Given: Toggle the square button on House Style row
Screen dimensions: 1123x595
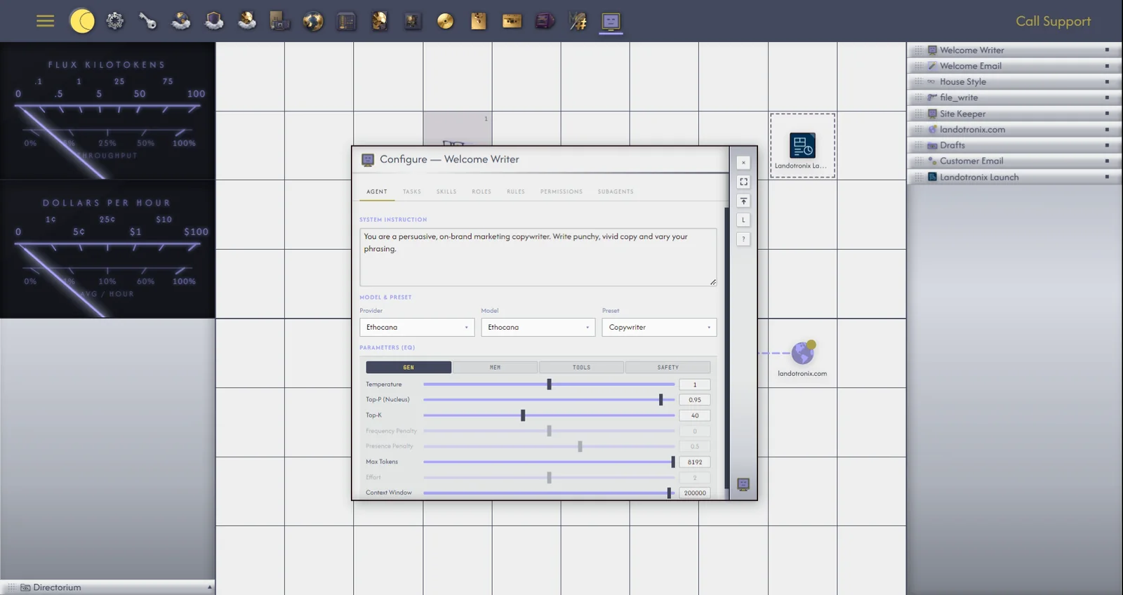Looking at the screenshot, I should 1107,81.
